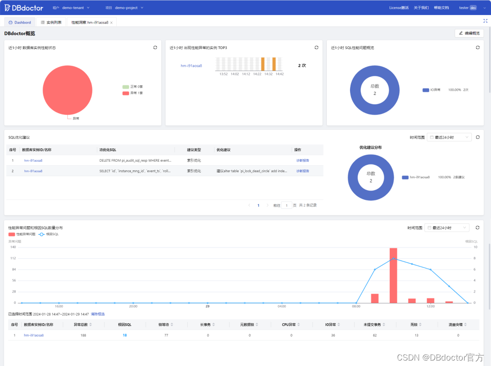Screen dimensions: 491x366
Task: Click the red abnormal pie chart
Action: (67, 90)
